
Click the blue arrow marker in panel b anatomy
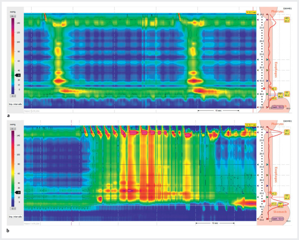267,186
